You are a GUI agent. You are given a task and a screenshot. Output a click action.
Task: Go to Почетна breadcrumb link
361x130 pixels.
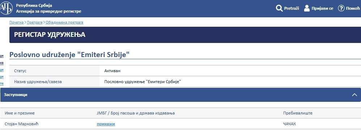17,22
